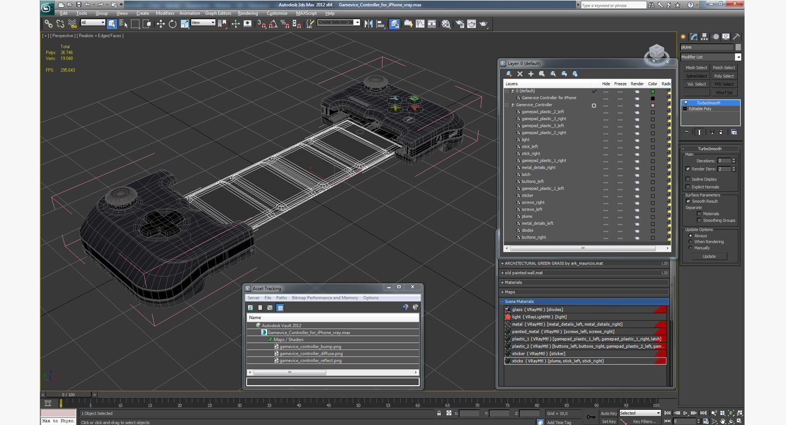Click delete layer X icon in Layer dialog
786x425 pixels.
[520, 74]
